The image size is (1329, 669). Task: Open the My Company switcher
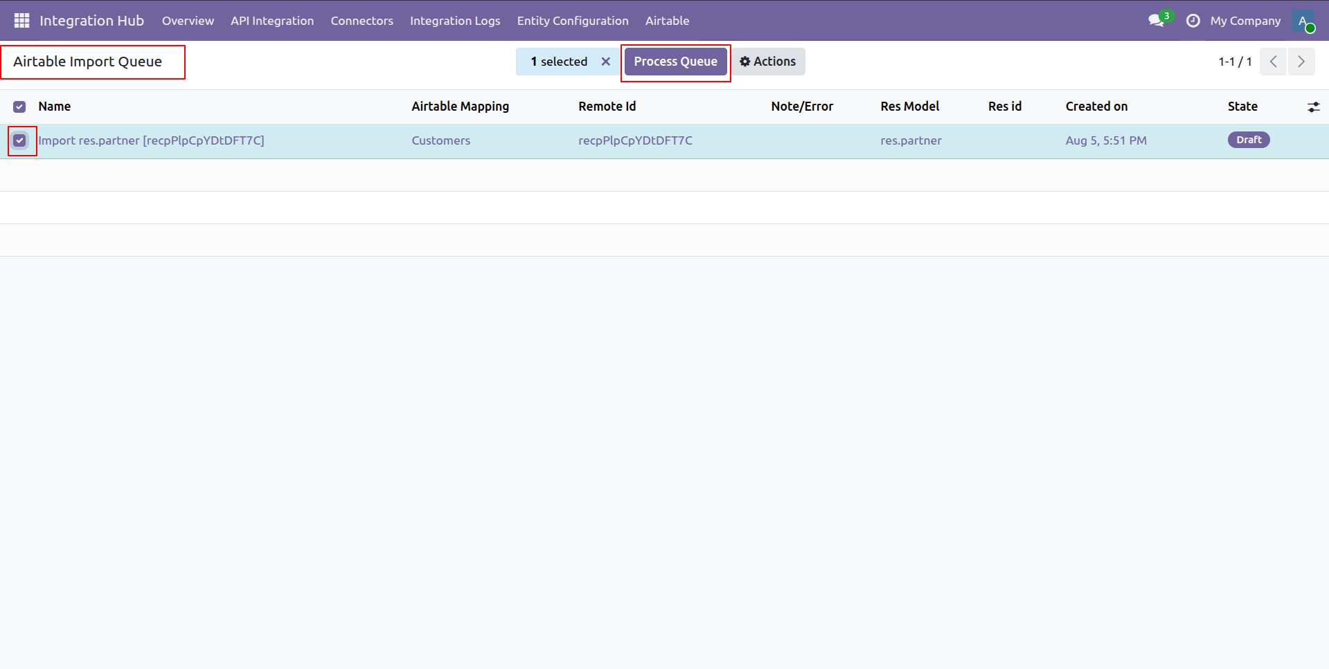(x=1245, y=21)
